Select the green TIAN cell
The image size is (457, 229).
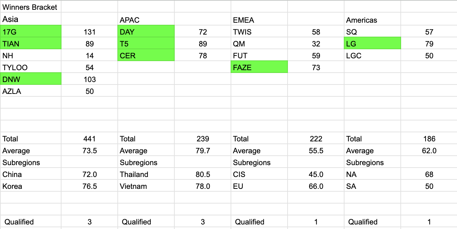pyautogui.click(x=31, y=44)
